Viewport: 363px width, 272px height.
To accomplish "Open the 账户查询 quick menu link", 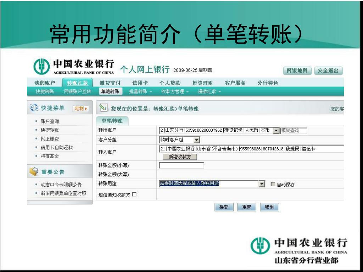I will pos(50,121).
